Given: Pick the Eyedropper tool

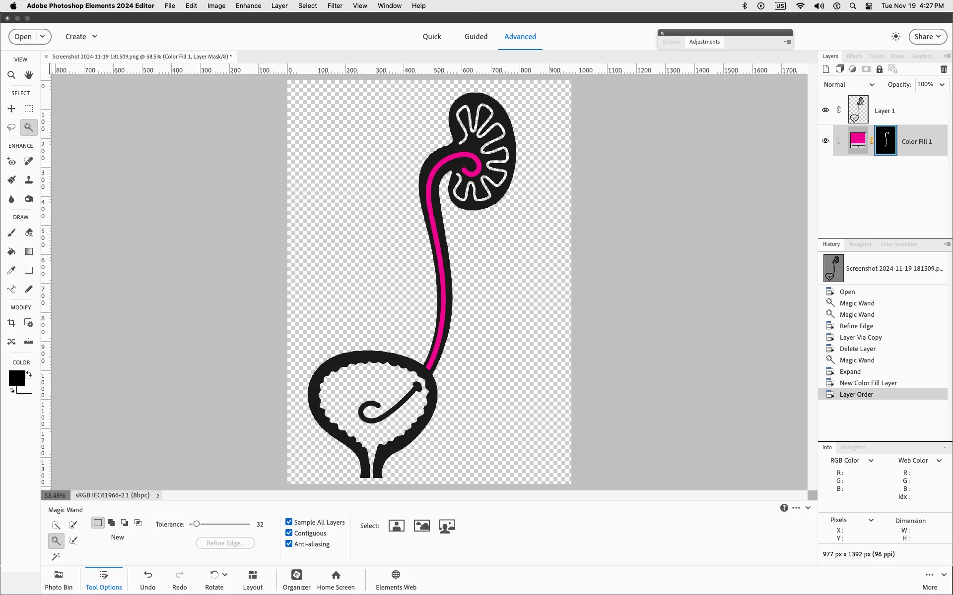Looking at the screenshot, I should coord(11,270).
